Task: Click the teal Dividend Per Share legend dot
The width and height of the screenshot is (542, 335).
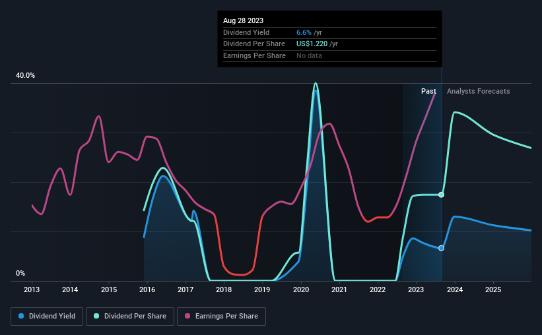Action: click(96, 316)
